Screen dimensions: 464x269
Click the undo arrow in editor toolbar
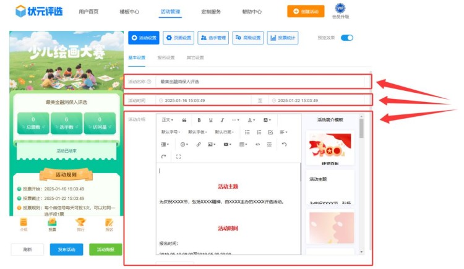[x=284, y=144]
